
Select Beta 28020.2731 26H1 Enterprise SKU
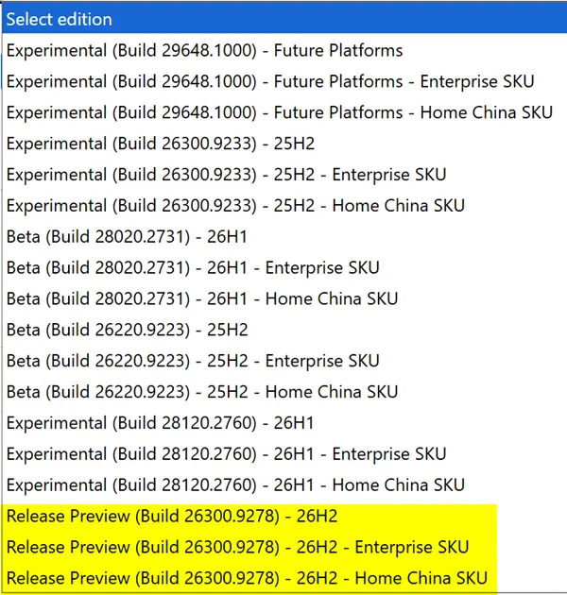[284, 268]
